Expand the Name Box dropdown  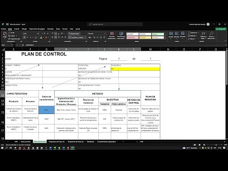11,45
